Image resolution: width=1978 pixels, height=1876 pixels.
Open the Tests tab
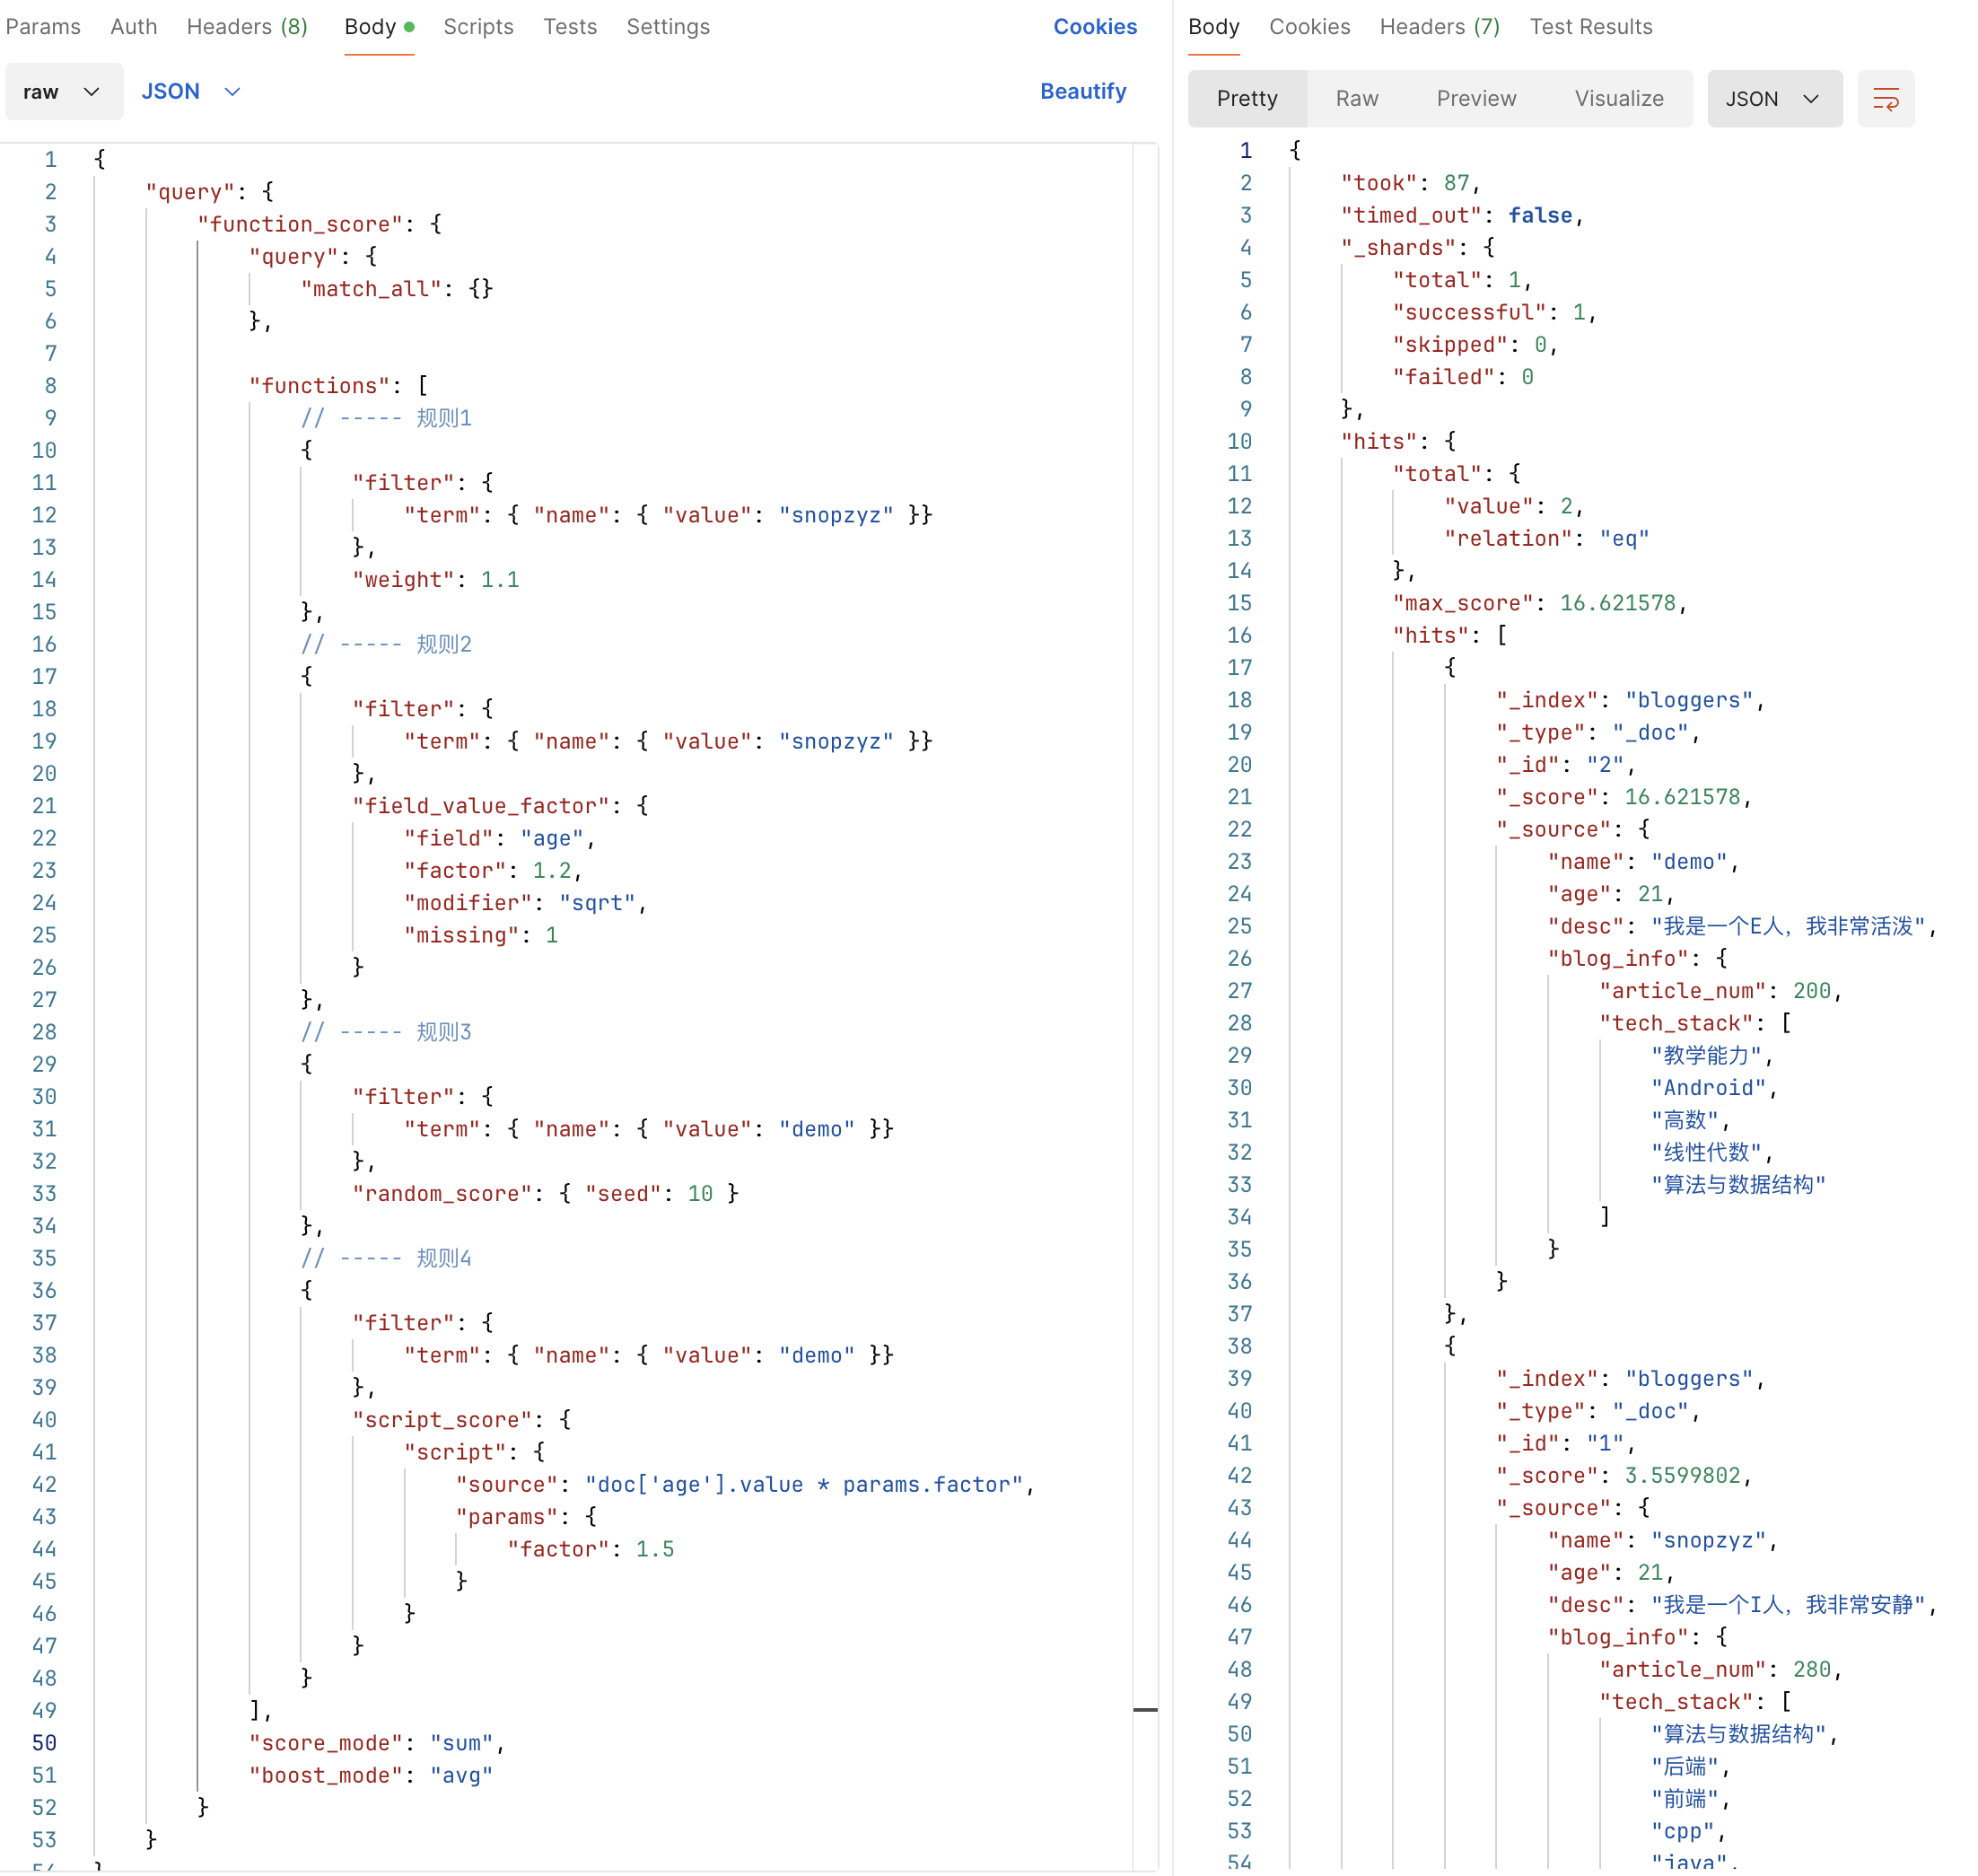[570, 27]
